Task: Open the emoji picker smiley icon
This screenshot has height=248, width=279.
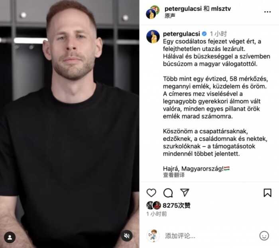Action: [x=264, y=236]
